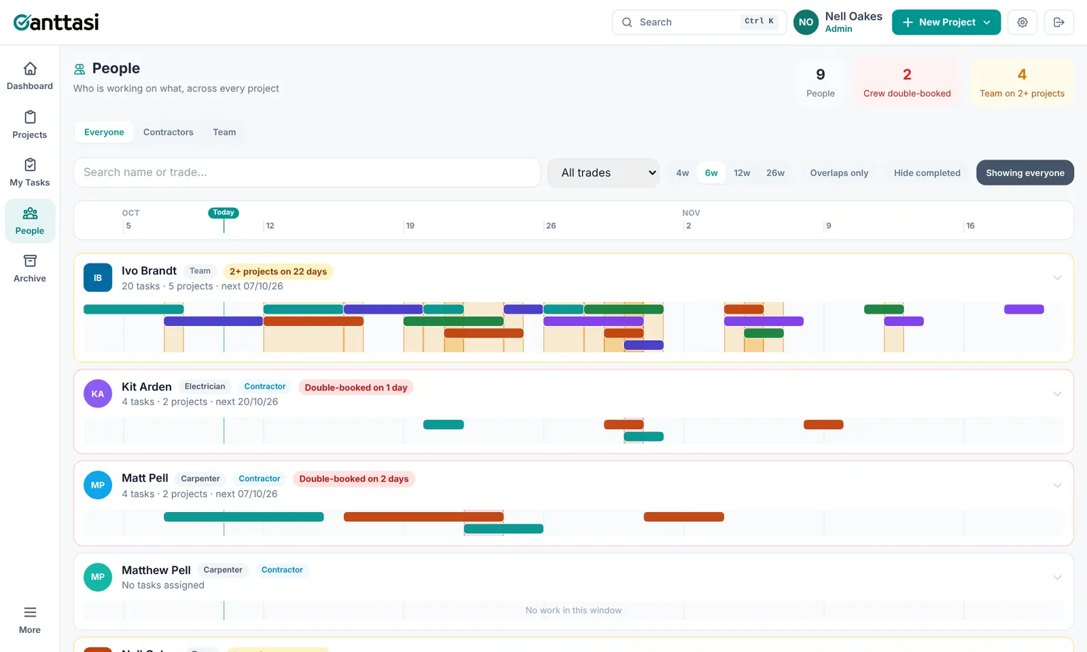Click the 9 People stat card
1087x652 pixels.
(x=821, y=82)
